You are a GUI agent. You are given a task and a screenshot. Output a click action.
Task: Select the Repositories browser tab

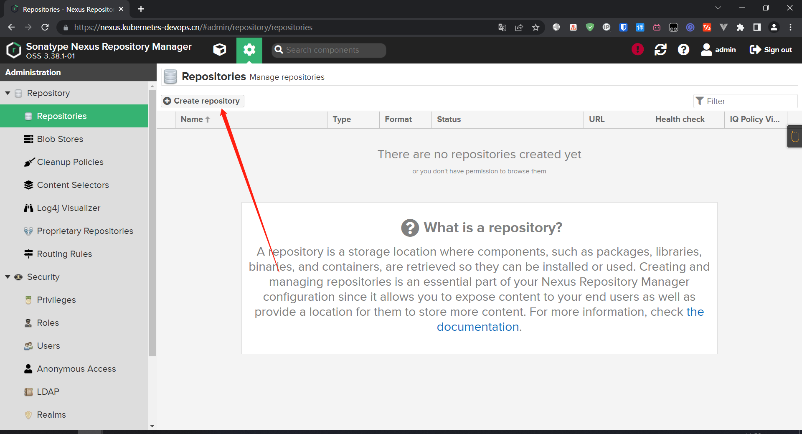pyautogui.click(x=67, y=9)
